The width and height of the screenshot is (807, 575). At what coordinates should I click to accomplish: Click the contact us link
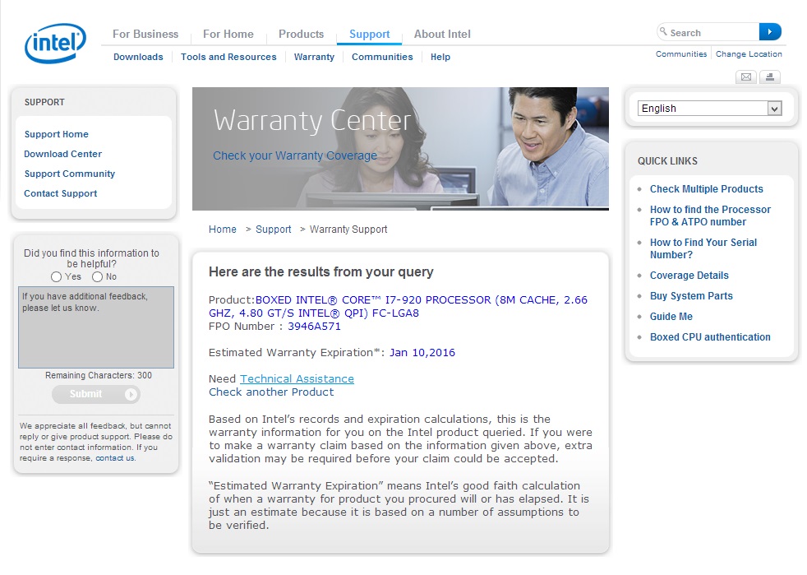[x=115, y=458]
